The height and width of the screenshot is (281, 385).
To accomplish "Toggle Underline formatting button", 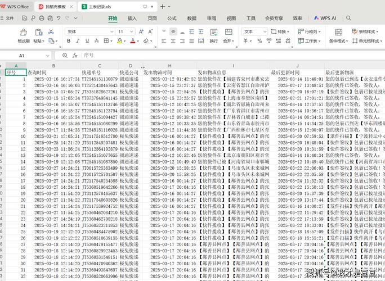I will pyautogui.click(x=88, y=41).
